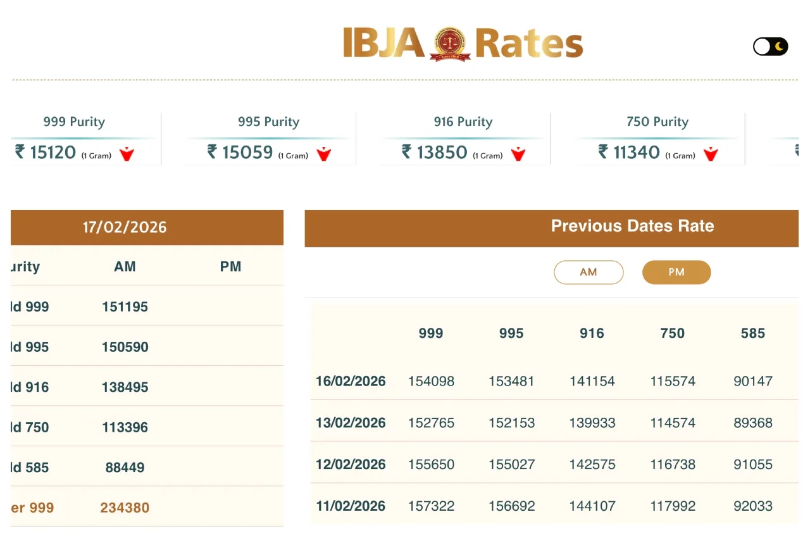This screenshot has width=810, height=538.
Task: Click the IBJA Rates emblem logo
Action: coord(451,44)
